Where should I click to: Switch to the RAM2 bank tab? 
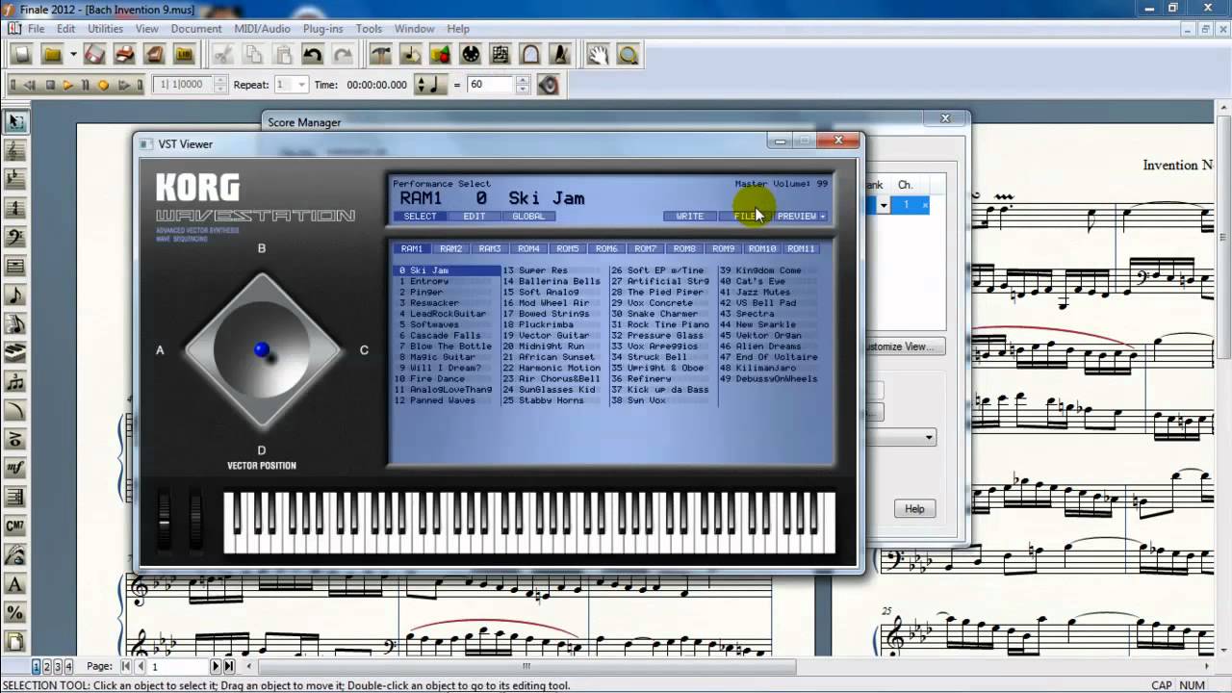(450, 249)
